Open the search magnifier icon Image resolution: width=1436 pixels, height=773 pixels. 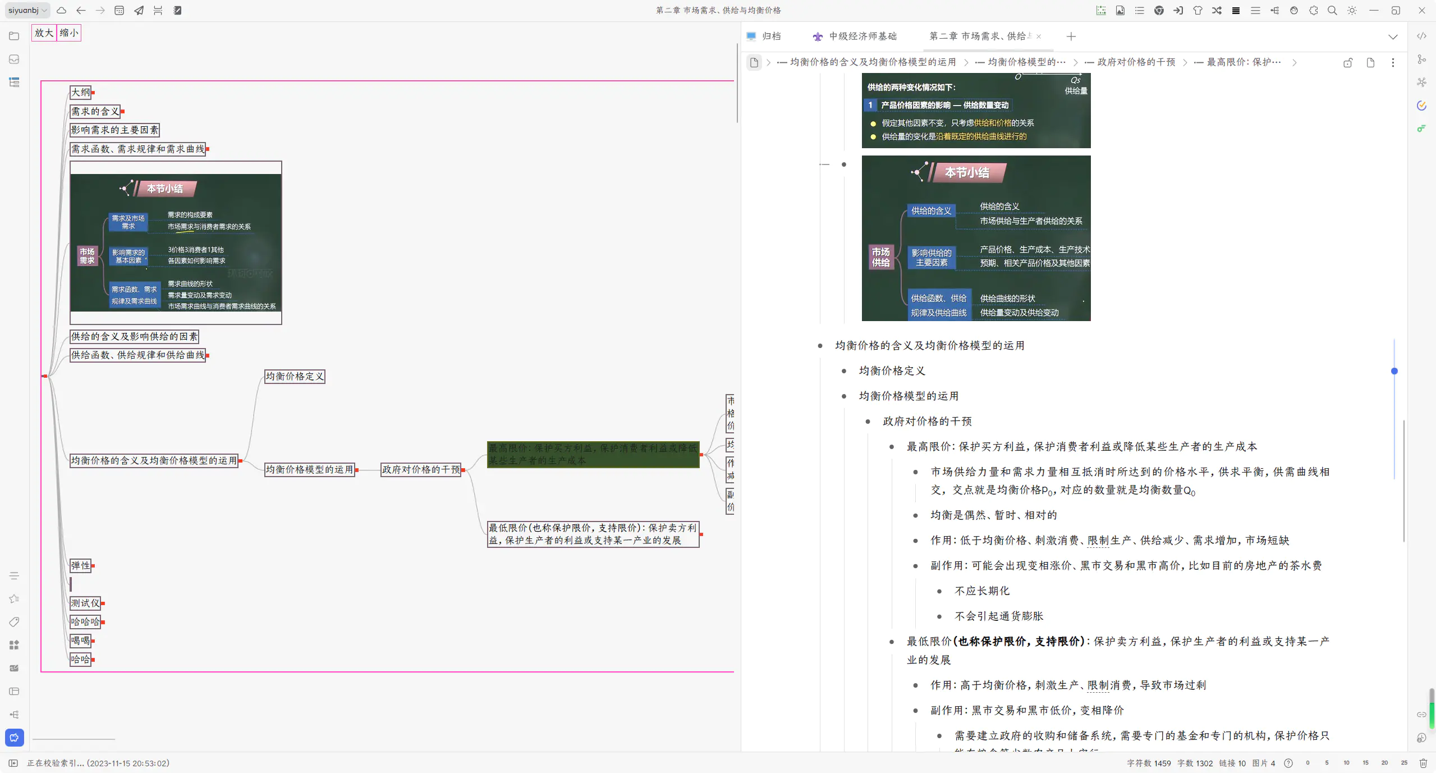(1332, 10)
